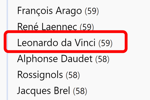
Task: Click the word "Laennec" in the second entry
Action: click(59, 27)
